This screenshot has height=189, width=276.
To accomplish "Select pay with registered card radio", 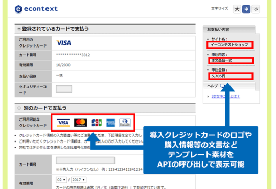I will tap(19, 29).
